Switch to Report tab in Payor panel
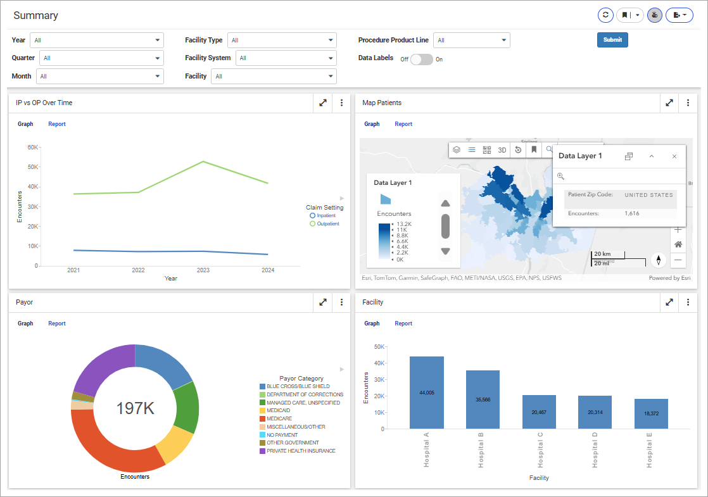 [57, 324]
